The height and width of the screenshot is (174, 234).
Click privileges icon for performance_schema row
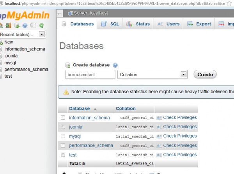(159, 146)
